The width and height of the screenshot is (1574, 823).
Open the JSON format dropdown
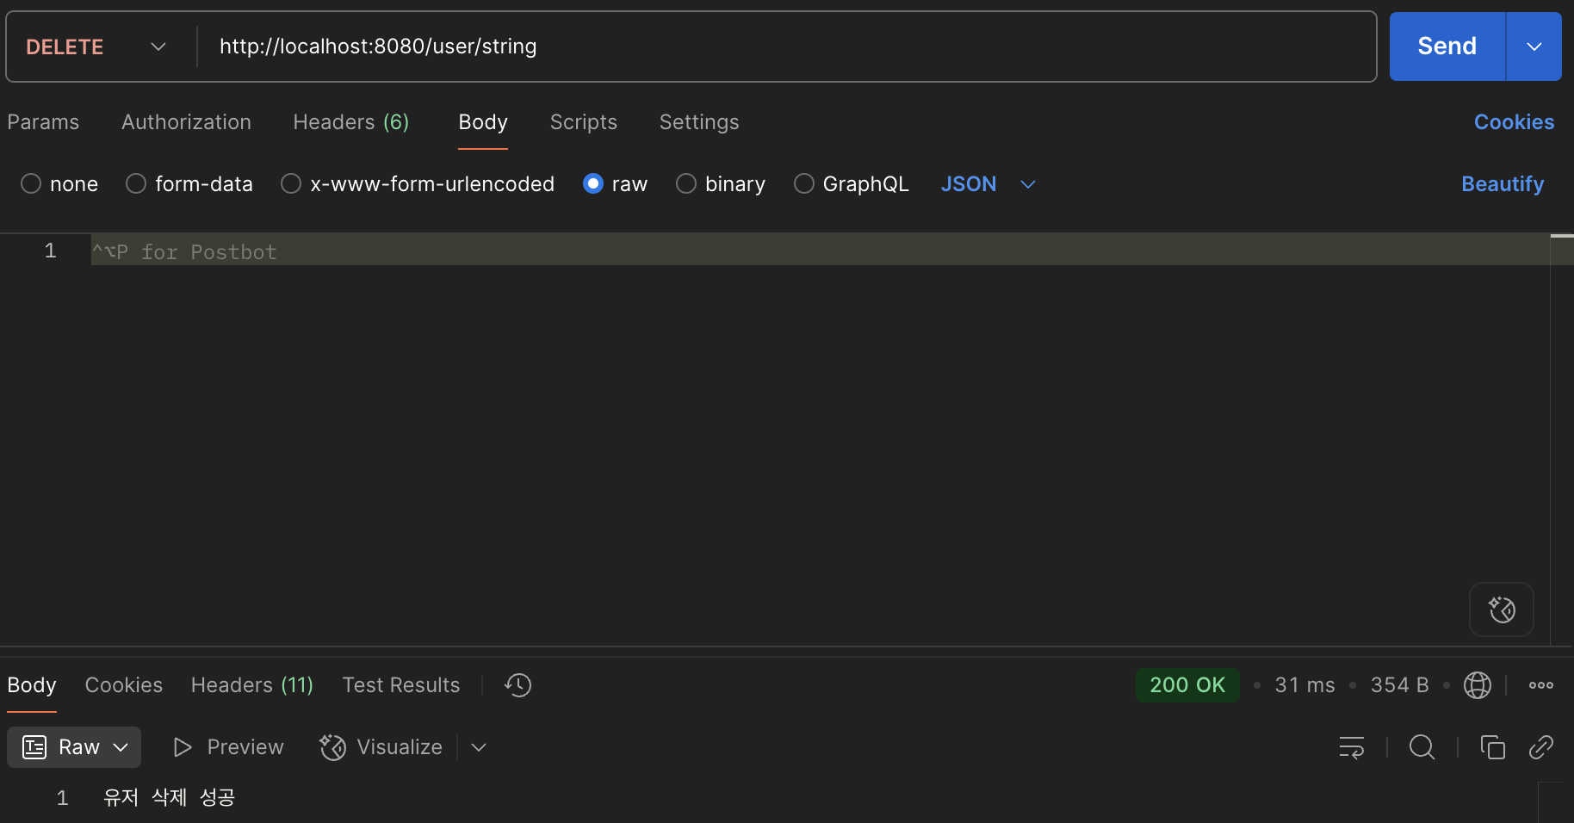[988, 184]
